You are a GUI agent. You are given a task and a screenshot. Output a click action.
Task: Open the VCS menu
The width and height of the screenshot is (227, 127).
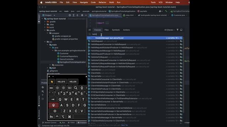click(160, 2)
